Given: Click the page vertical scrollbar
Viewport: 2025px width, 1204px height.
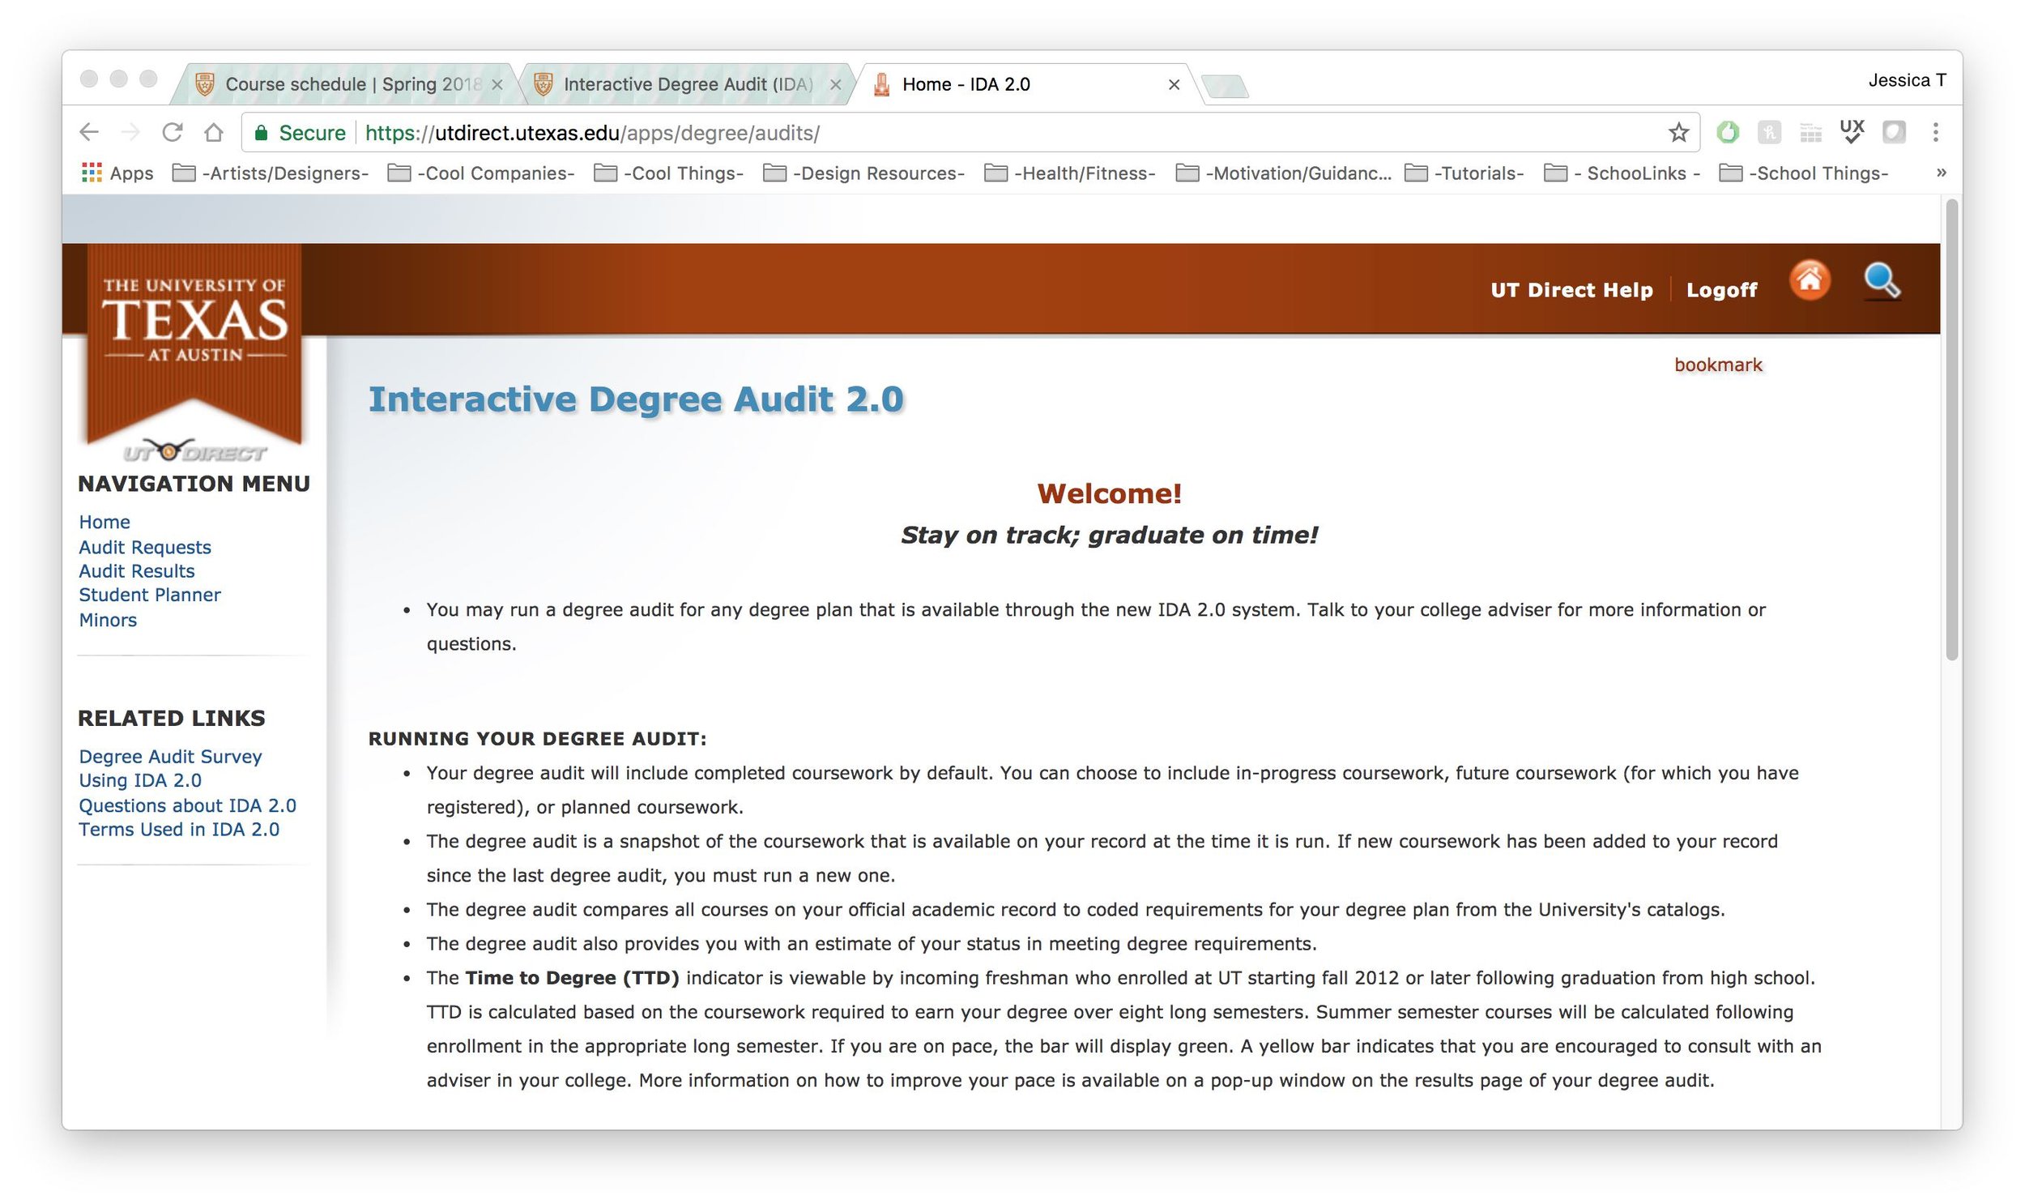Looking at the screenshot, I should coord(1951,430).
